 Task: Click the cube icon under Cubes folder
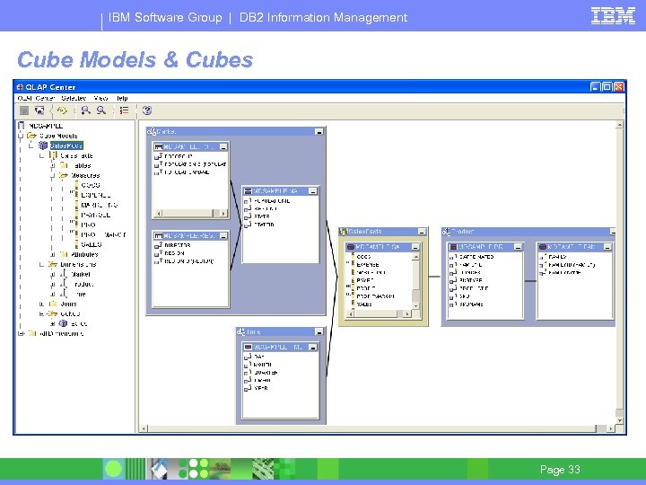point(63,323)
